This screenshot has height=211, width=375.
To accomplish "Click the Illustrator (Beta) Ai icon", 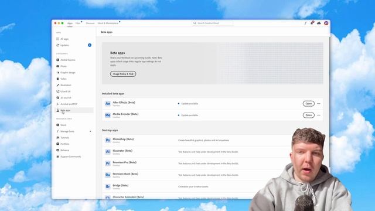I will tap(108, 152).
